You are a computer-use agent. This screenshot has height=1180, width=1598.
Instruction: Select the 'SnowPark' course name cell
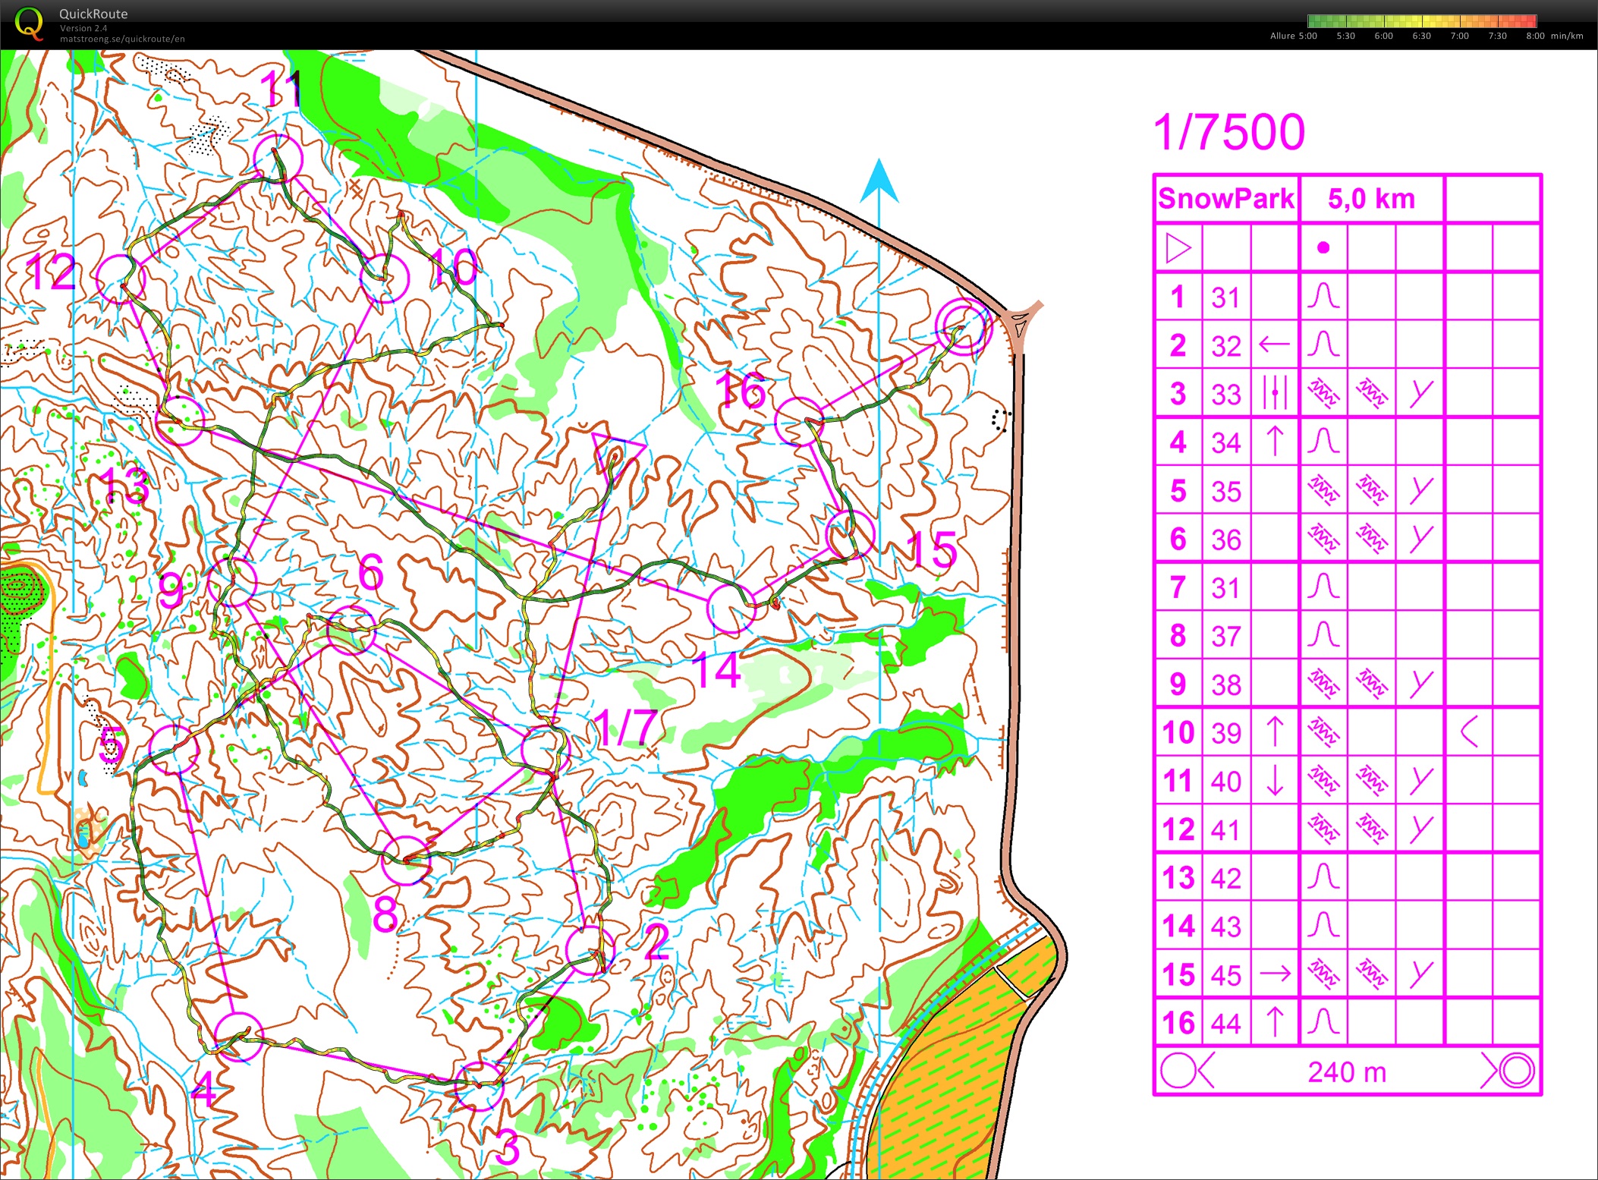point(1226,199)
